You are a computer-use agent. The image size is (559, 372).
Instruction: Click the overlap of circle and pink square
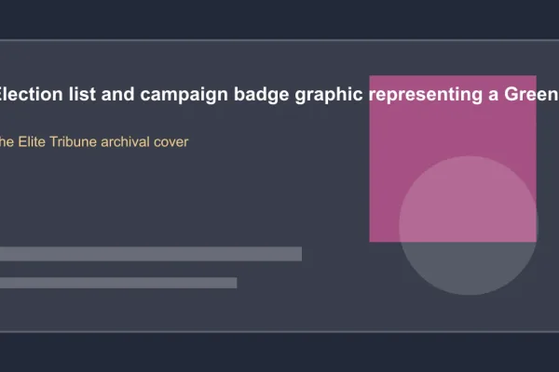click(x=469, y=199)
